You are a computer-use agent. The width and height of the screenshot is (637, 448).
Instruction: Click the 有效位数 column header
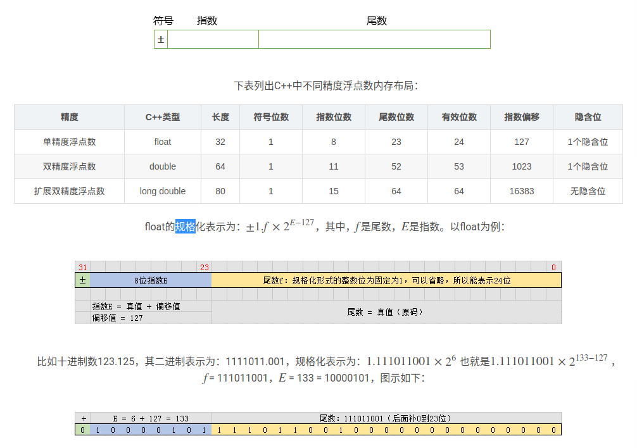pos(459,117)
